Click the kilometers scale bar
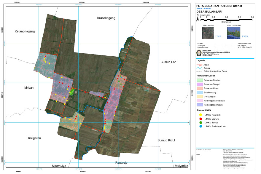 pos(226,20)
